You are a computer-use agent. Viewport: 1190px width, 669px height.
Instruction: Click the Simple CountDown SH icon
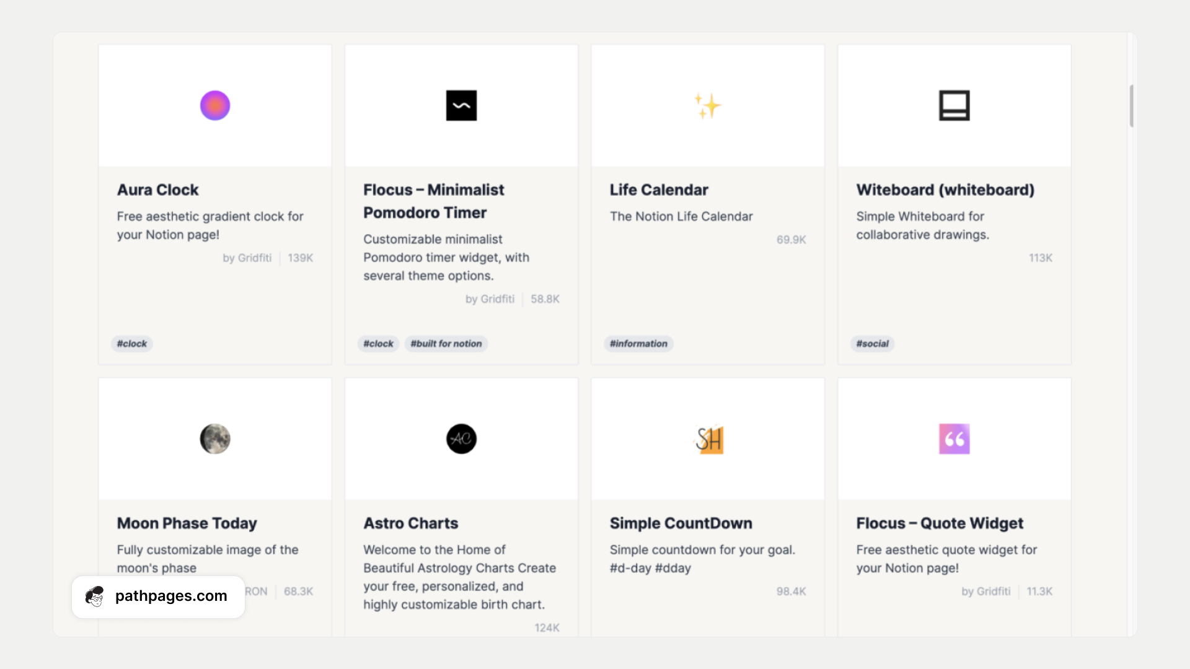(708, 439)
